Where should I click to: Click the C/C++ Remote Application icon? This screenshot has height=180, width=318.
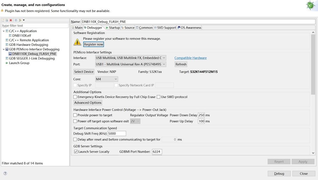point(7,40)
